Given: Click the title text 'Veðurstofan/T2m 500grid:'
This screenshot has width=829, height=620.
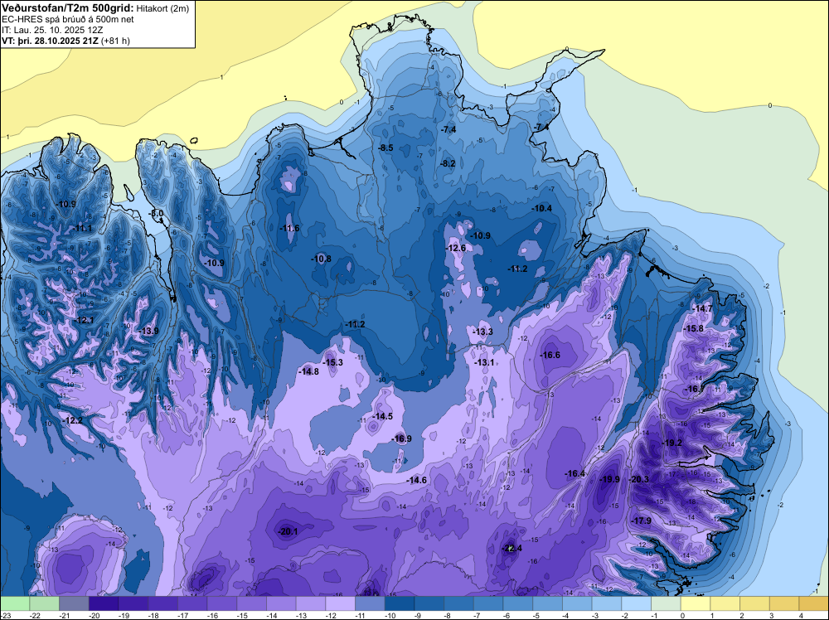Looking at the screenshot, I should (67, 8).
